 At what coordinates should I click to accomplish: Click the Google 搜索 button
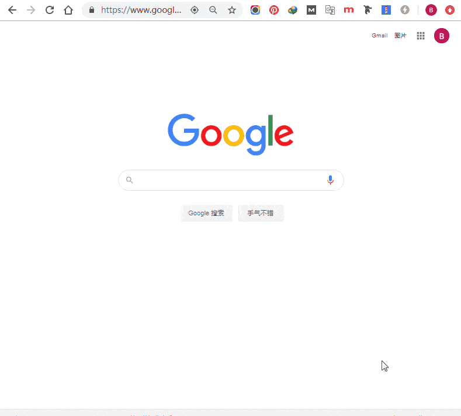206,213
